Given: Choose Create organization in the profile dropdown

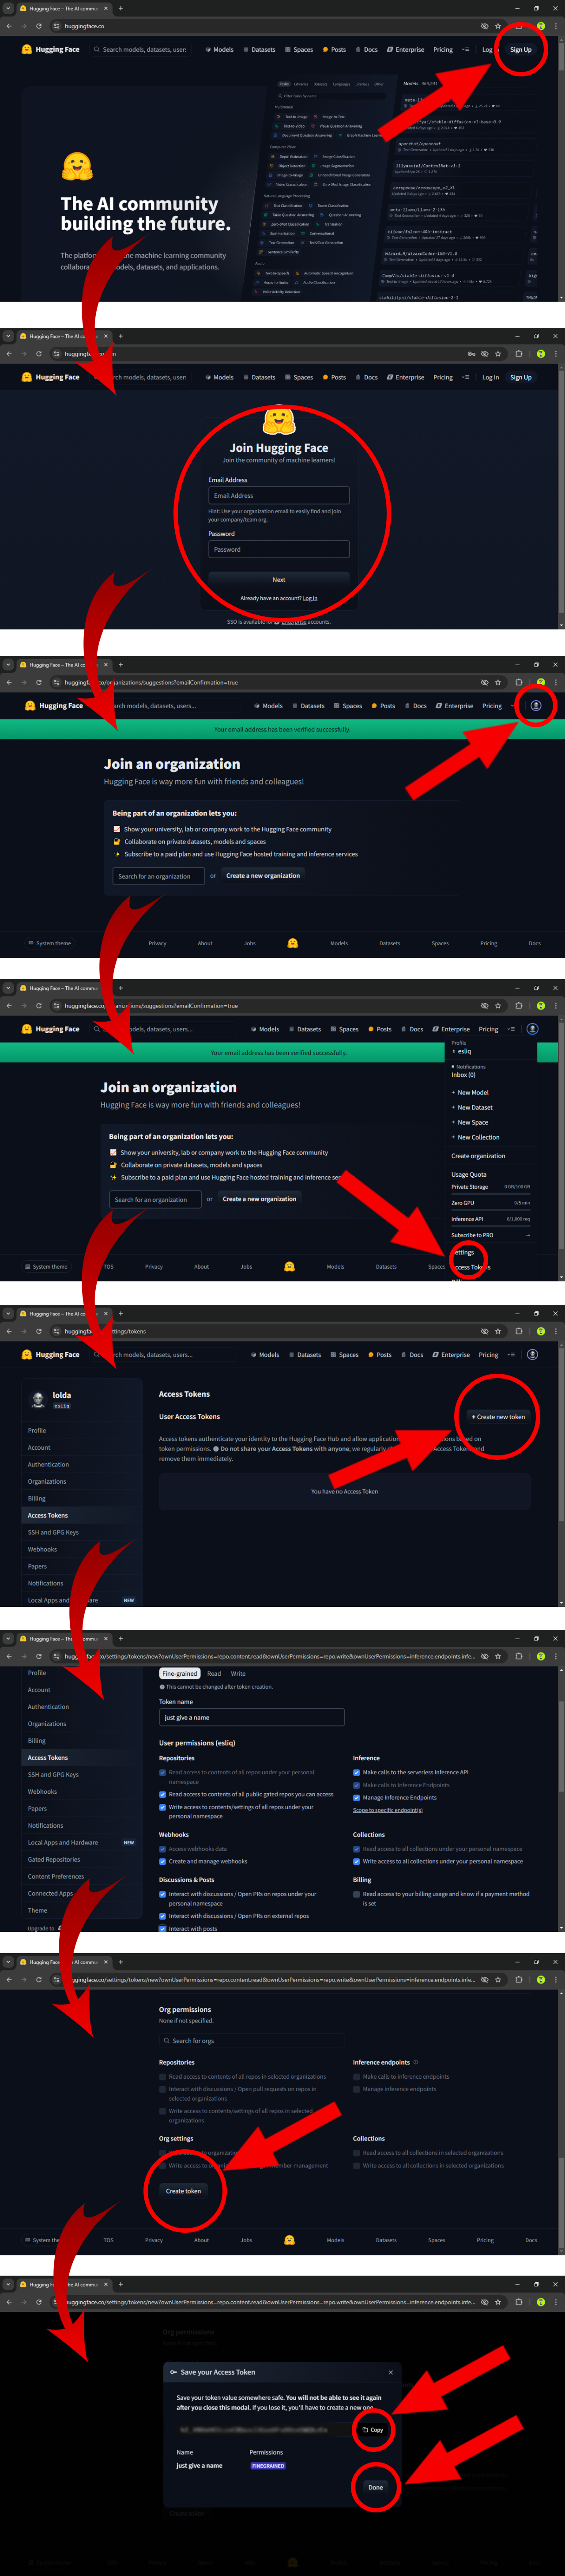Looking at the screenshot, I should coord(478,1156).
